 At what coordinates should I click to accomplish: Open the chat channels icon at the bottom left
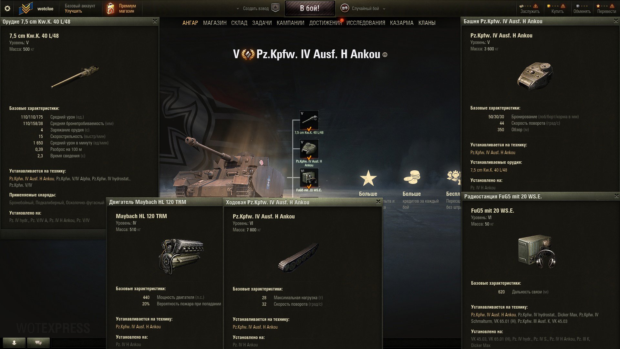point(38,343)
